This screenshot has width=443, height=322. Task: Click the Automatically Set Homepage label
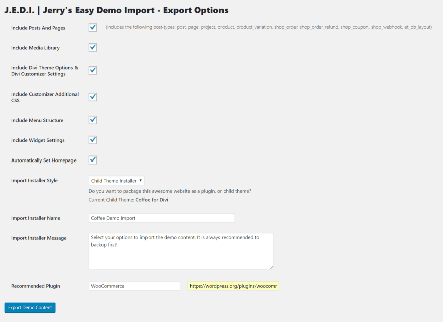tap(44, 160)
